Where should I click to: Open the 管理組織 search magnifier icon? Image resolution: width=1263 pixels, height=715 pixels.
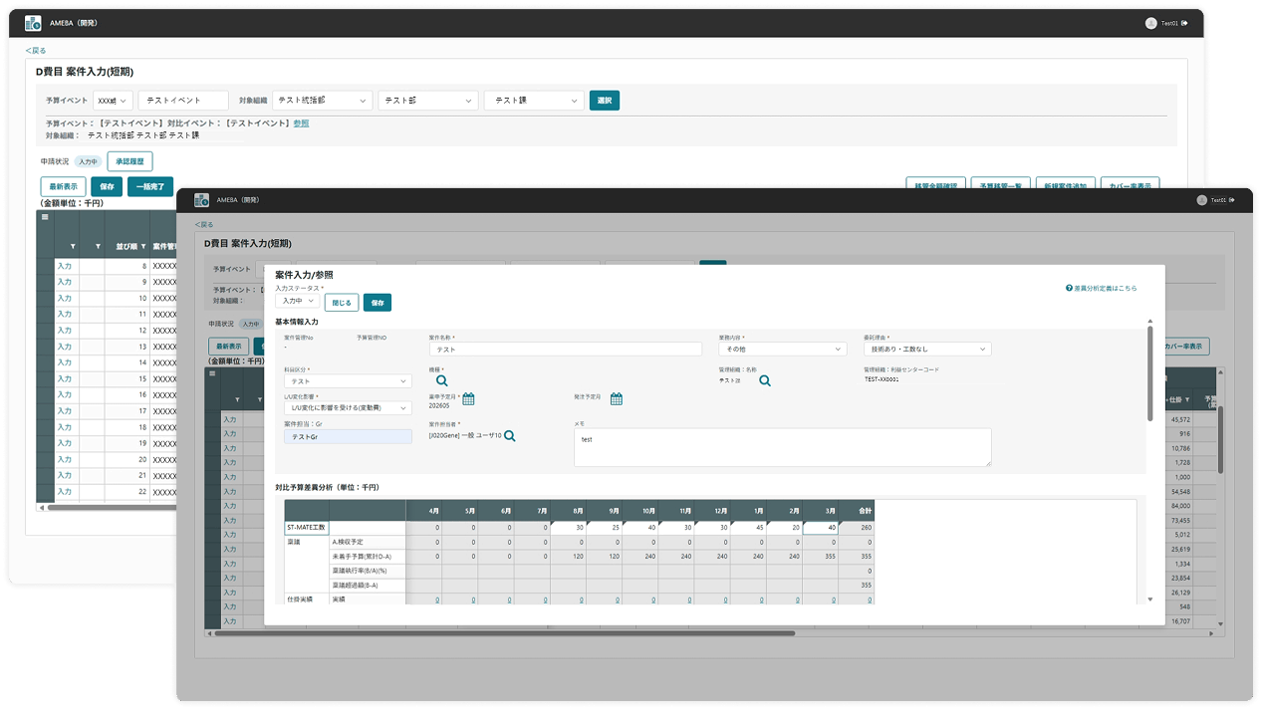(765, 380)
